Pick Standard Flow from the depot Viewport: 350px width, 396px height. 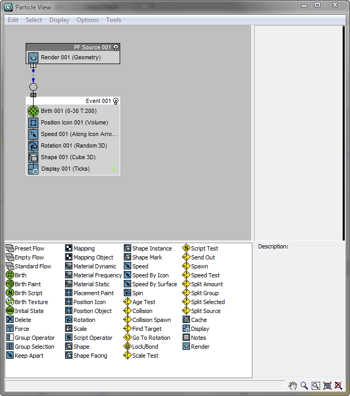tap(28, 266)
